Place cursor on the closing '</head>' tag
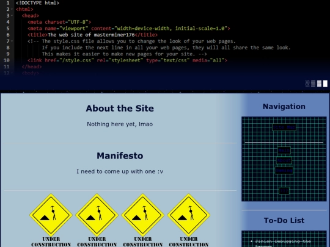330x247 pixels. pos(32,66)
